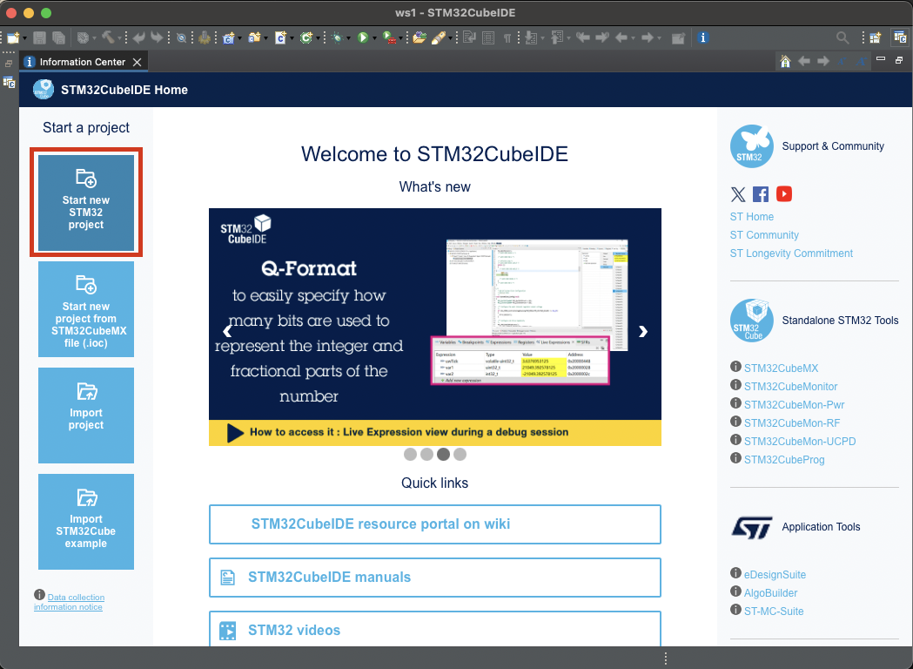Open the AlgoBuilder link
913x669 pixels.
(x=770, y=592)
